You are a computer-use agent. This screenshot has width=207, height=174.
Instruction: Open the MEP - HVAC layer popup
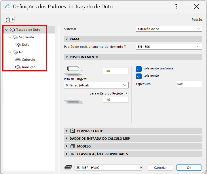point(108,168)
